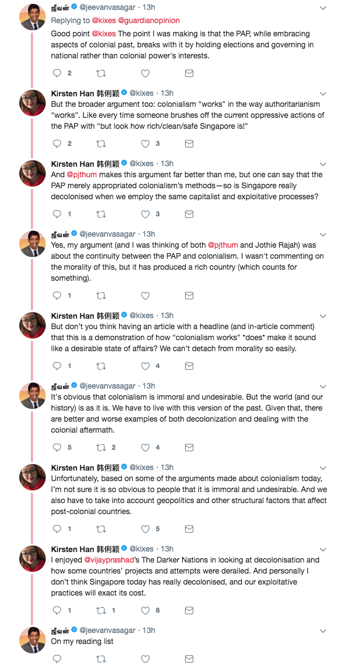
Task: Share the authoritarianism 'works' tweet by direct message
Action: coord(189,144)
